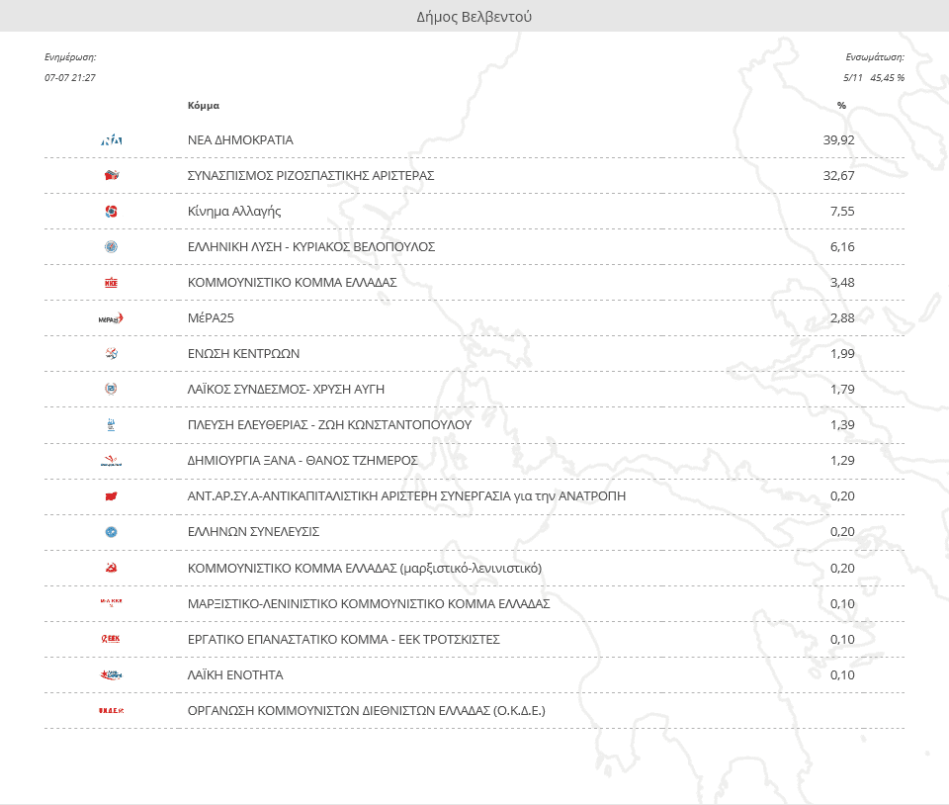Select the Κίνημα Αλλαγής party name
This screenshot has width=949, height=805.
click(x=234, y=212)
